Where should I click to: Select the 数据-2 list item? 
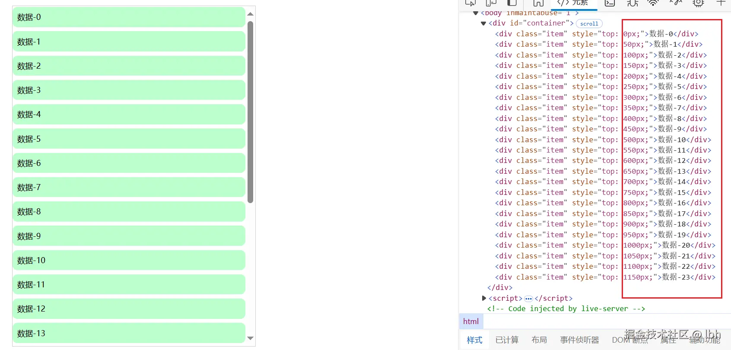point(129,66)
